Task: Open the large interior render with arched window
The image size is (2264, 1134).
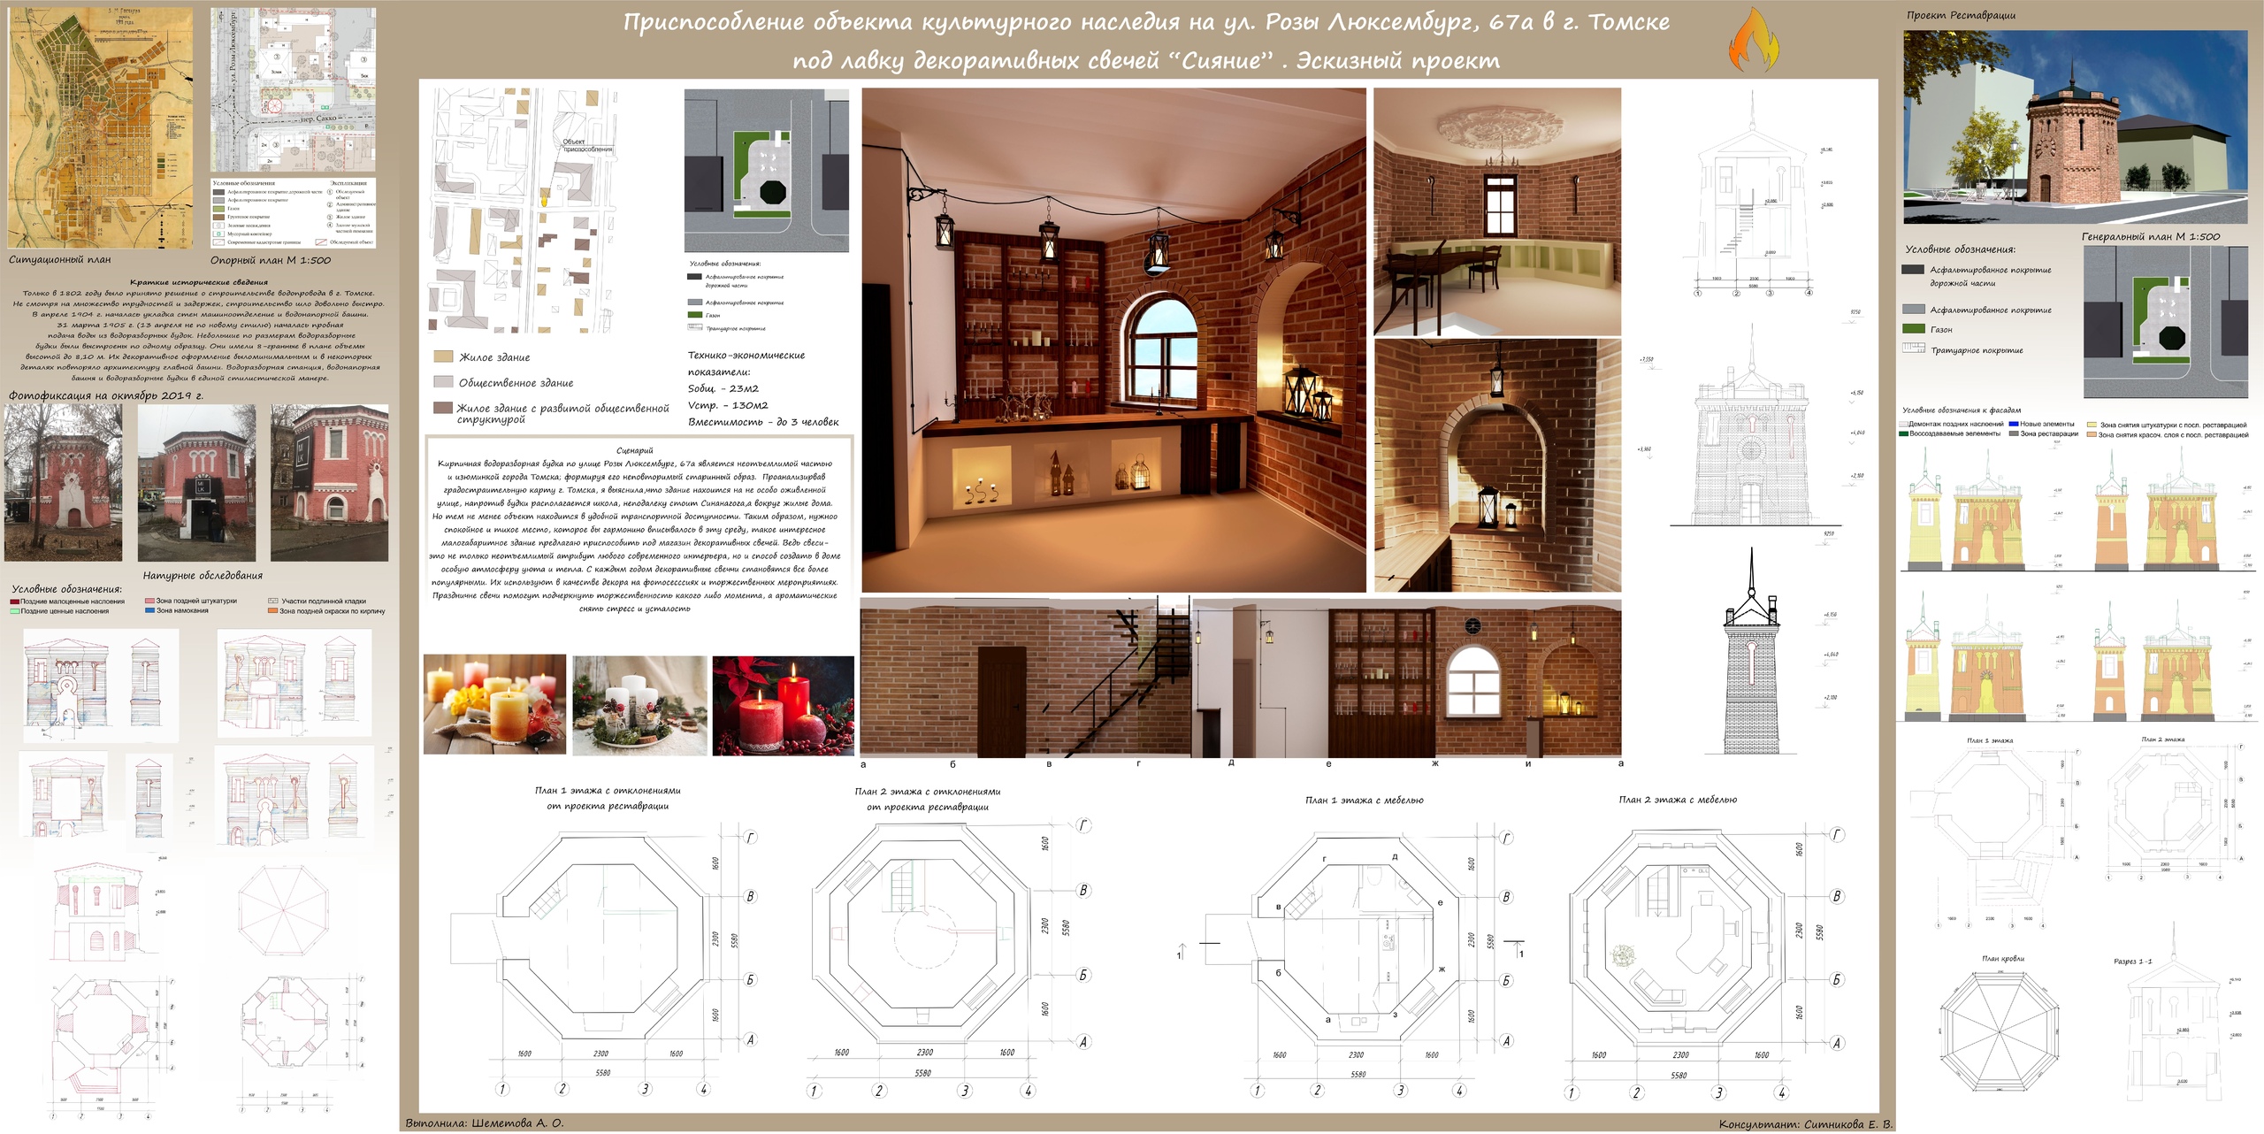Action: pos(1113,340)
